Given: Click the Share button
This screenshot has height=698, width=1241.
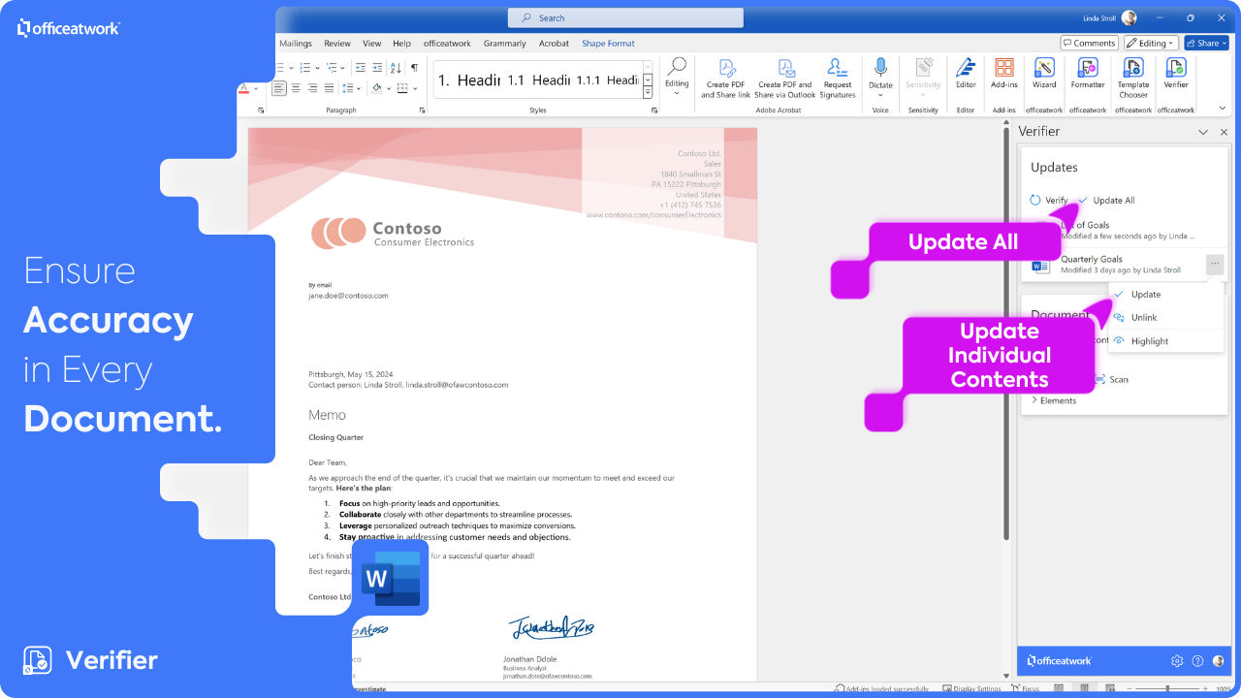Looking at the screenshot, I should (x=1207, y=43).
